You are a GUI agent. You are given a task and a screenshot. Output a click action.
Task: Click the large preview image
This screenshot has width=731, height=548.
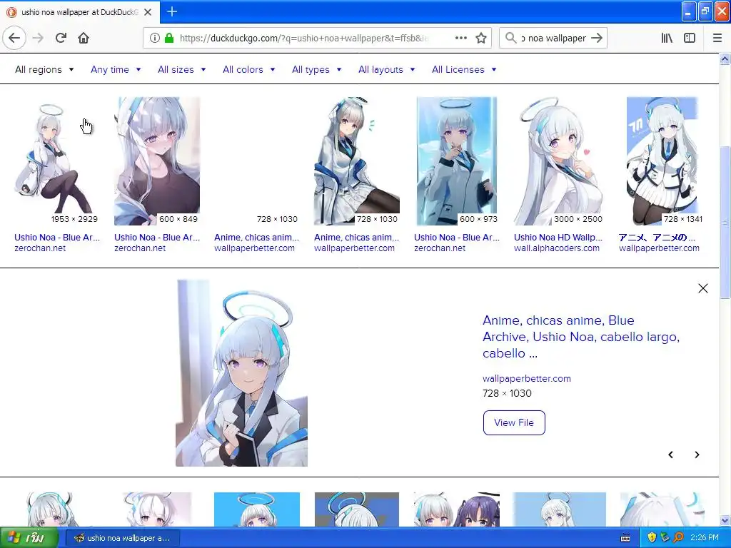(x=241, y=372)
